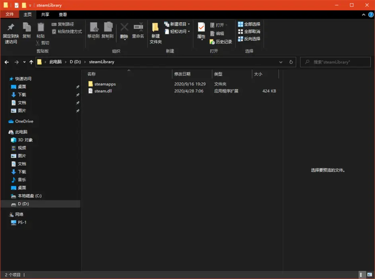This screenshot has height=279, width=375.
Task: Click the title bar properties checkmark icon
Action: [16, 5]
